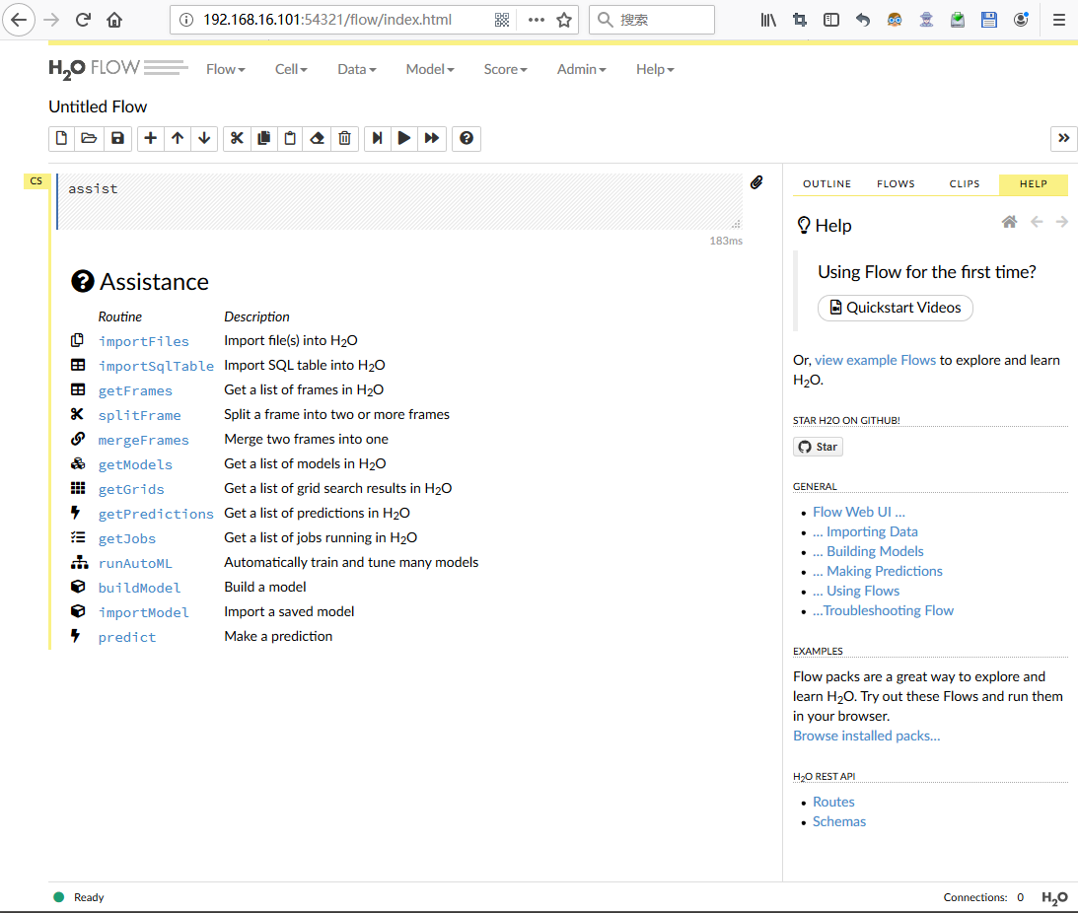Click the Quickstart Videos button
The height and width of the screenshot is (913, 1078).
pyautogui.click(x=896, y=308)
